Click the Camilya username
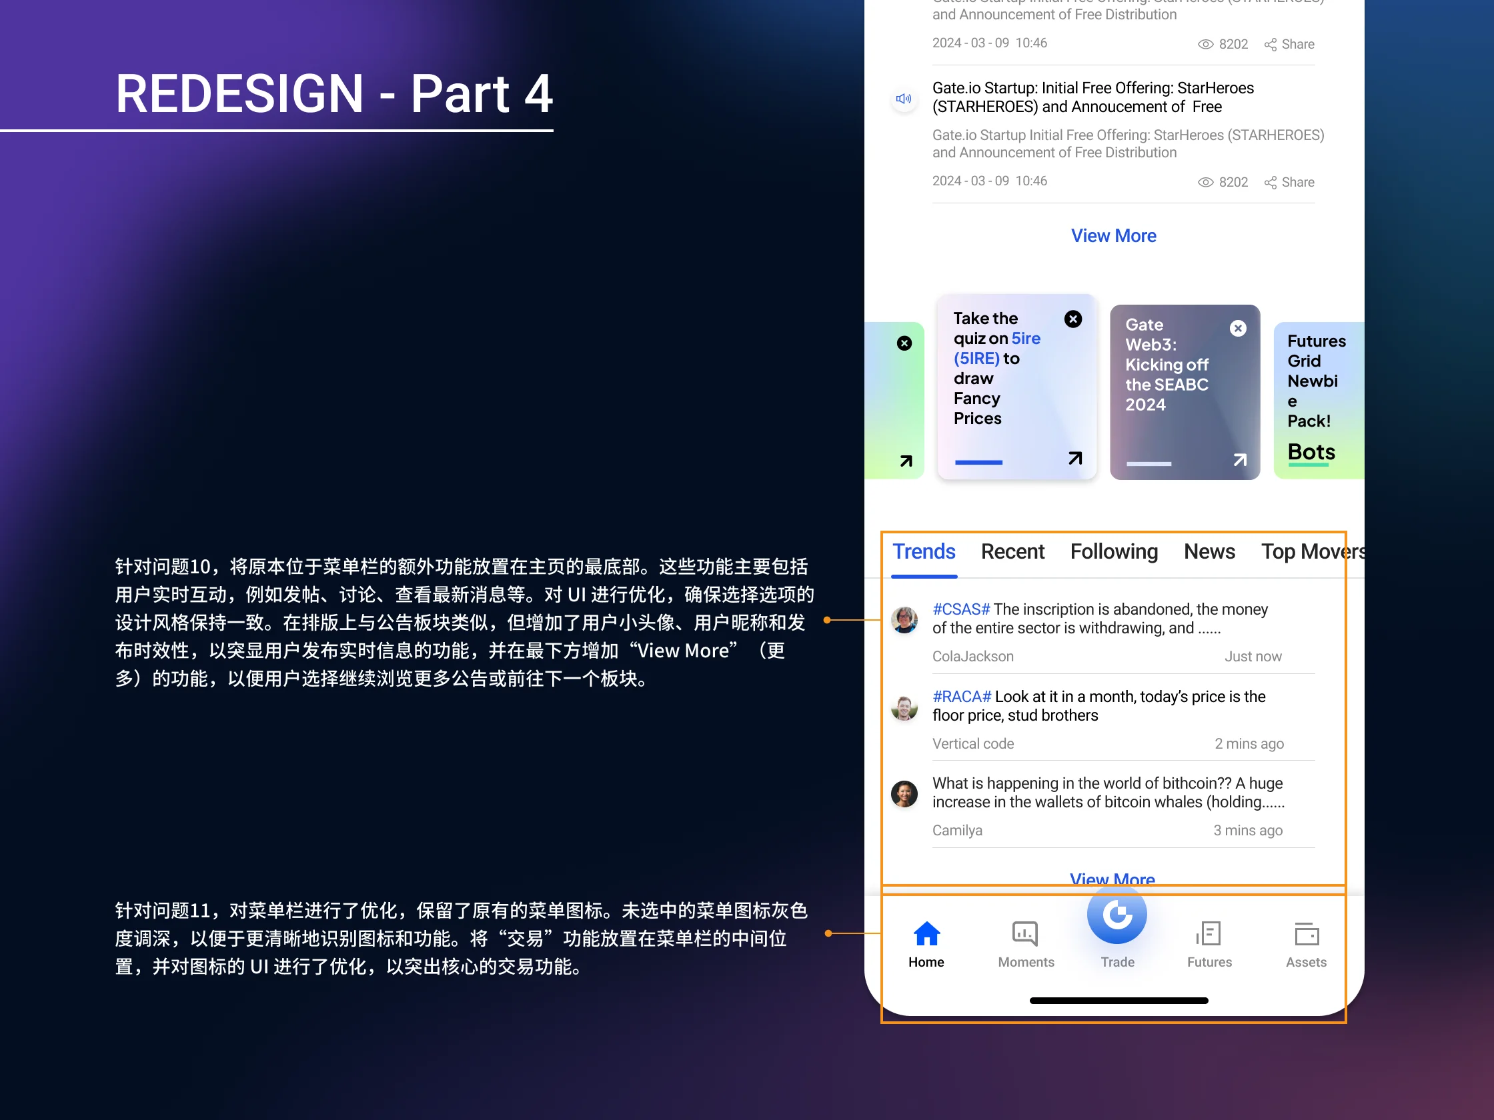Image resolution: width=1494 pixels, height=1120 pixels. (x=957, y=831)
